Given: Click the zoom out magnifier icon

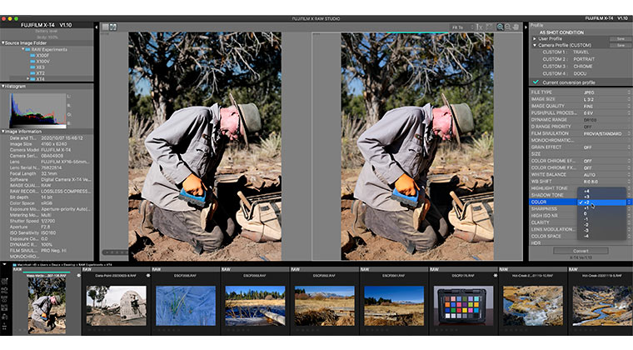Looking at the screenshot, I should click(x=508, y=27).
